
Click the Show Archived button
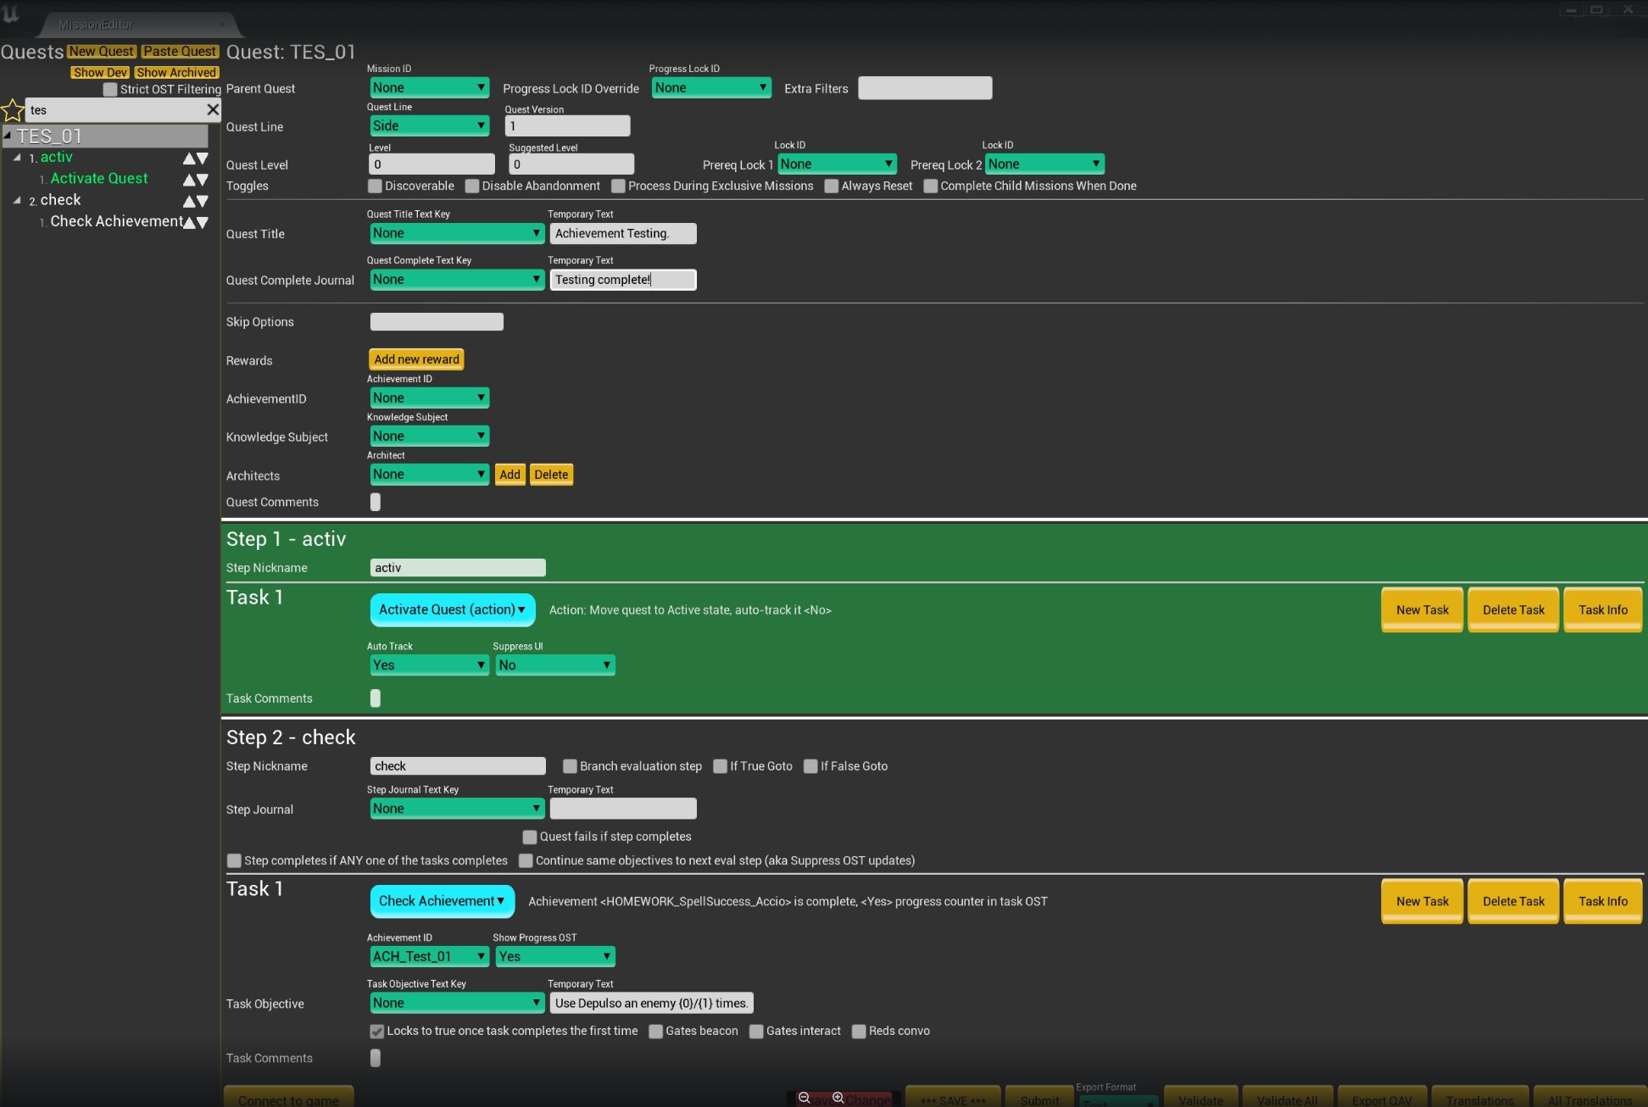[x=176, y=73]
